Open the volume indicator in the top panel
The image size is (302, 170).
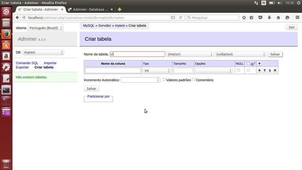pos(279,3)
